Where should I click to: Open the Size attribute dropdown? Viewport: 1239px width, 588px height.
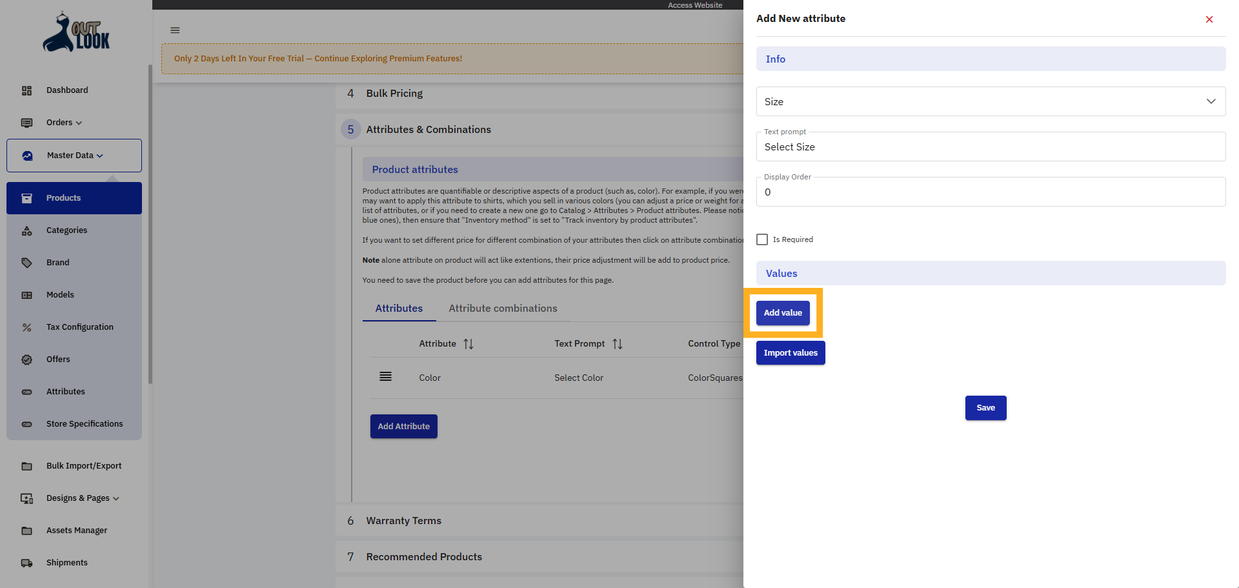991,101
